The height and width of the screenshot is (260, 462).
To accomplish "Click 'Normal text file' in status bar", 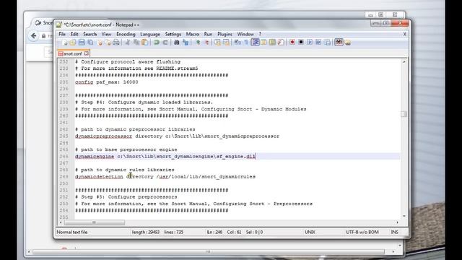I will pos(72,233).
